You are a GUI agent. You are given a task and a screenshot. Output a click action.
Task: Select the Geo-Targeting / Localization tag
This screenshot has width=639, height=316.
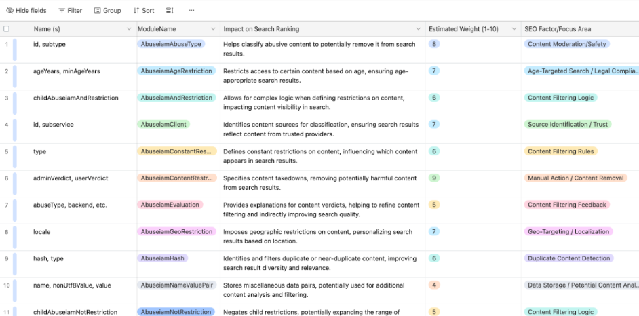click(568, 232)
